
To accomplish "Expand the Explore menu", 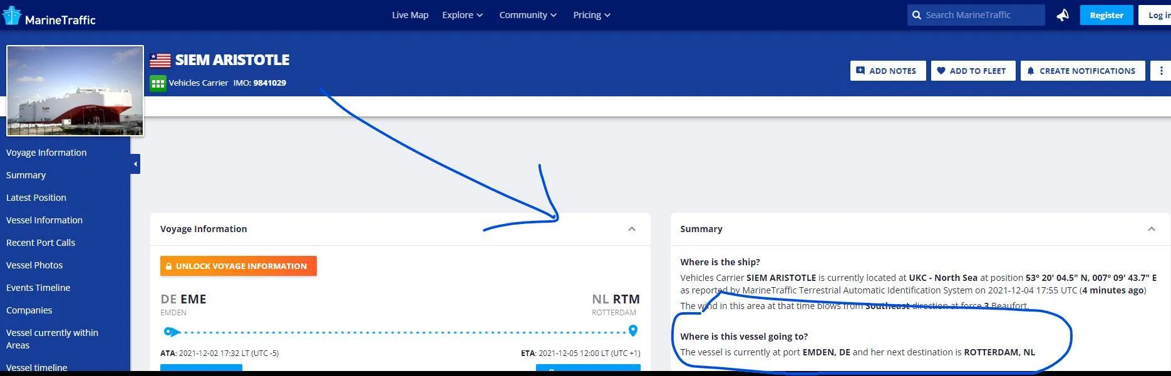I will pos(462,15).
